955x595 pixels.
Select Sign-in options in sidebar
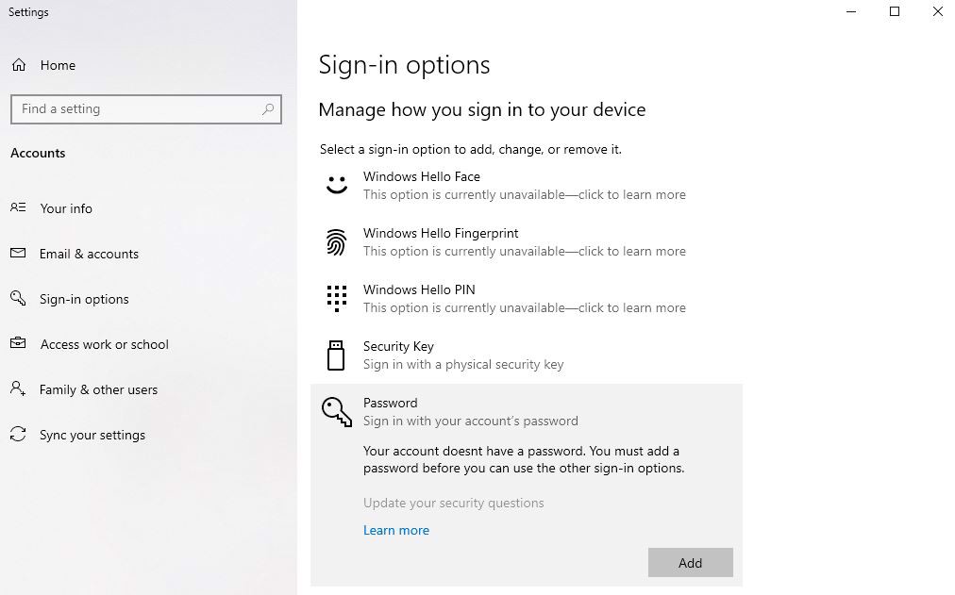[x=84, y=299]
